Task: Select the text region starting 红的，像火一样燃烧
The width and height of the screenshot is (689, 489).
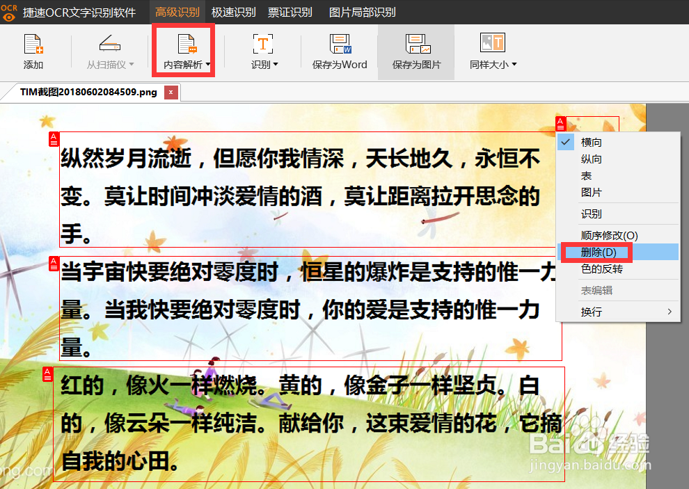Action: click(309, 424)
